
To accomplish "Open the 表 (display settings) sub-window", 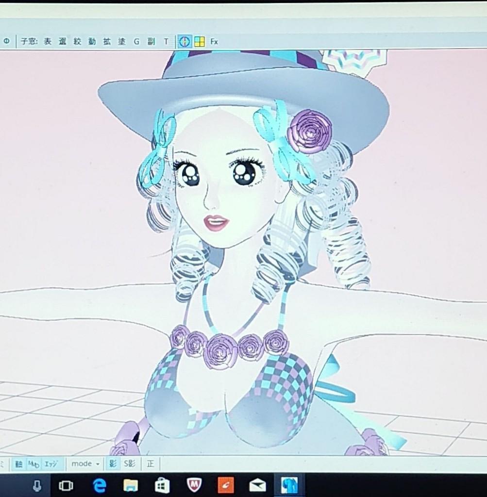I will (48, 41).
